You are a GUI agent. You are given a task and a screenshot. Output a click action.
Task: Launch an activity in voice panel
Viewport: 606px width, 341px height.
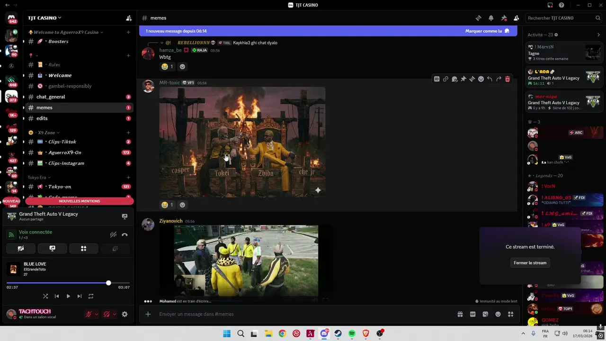pyautogui.click(x=84, y=248)
